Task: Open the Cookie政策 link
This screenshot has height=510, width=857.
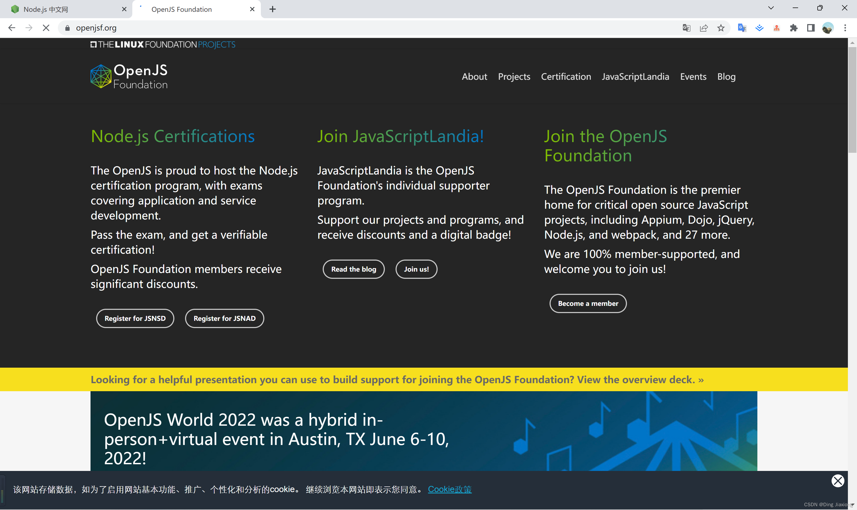Action: 449,489
